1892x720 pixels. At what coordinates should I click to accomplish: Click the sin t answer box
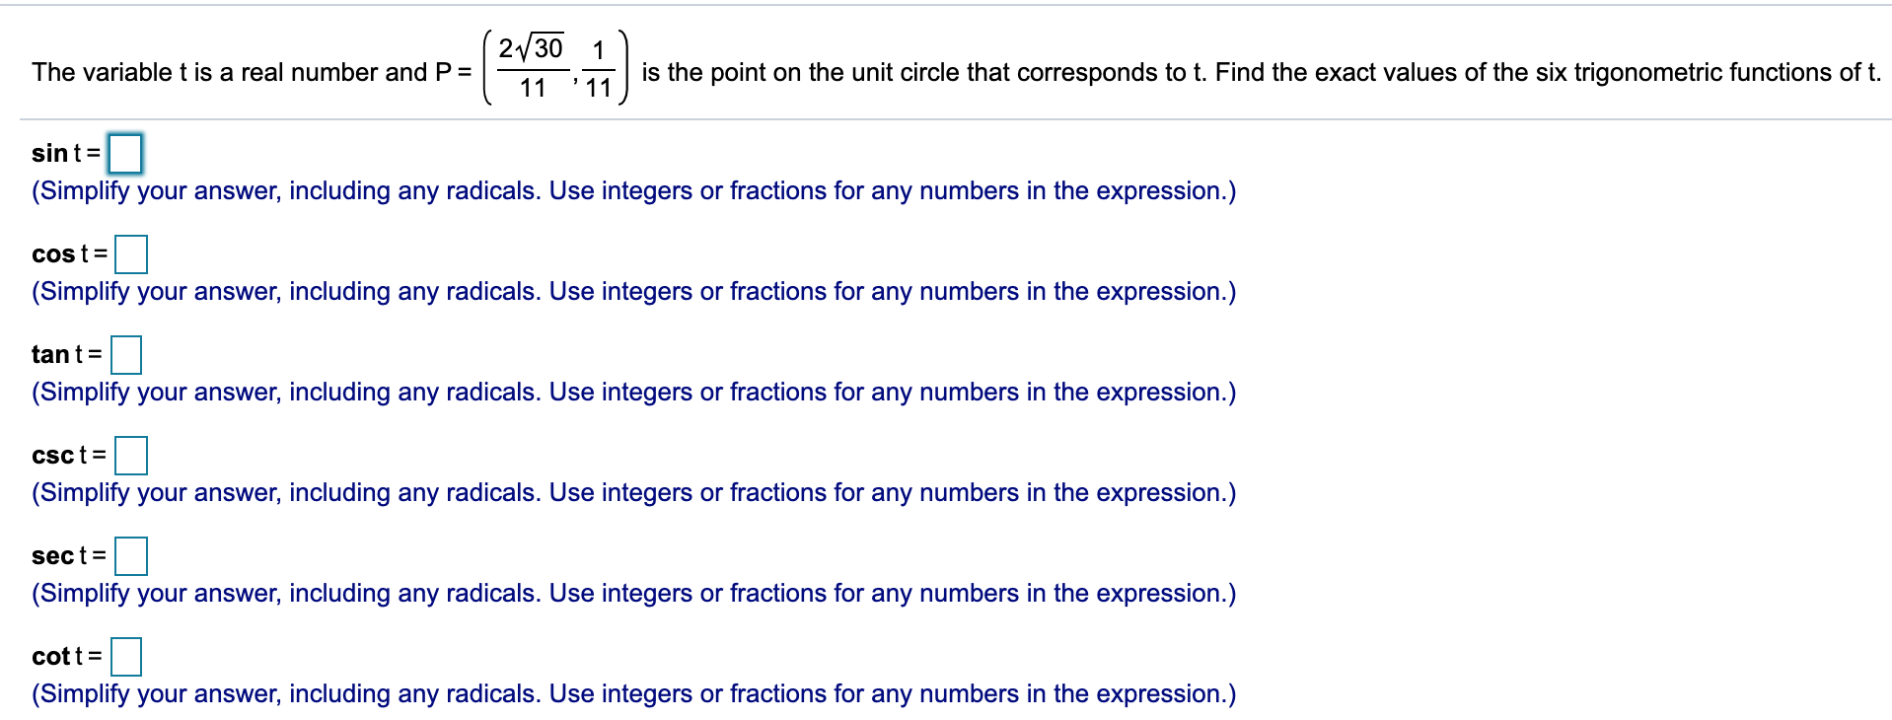126,154
